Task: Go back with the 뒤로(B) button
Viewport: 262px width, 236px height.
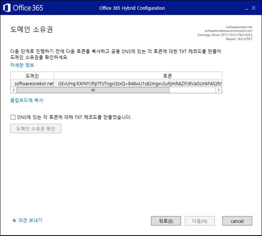Action: point(166,221)
